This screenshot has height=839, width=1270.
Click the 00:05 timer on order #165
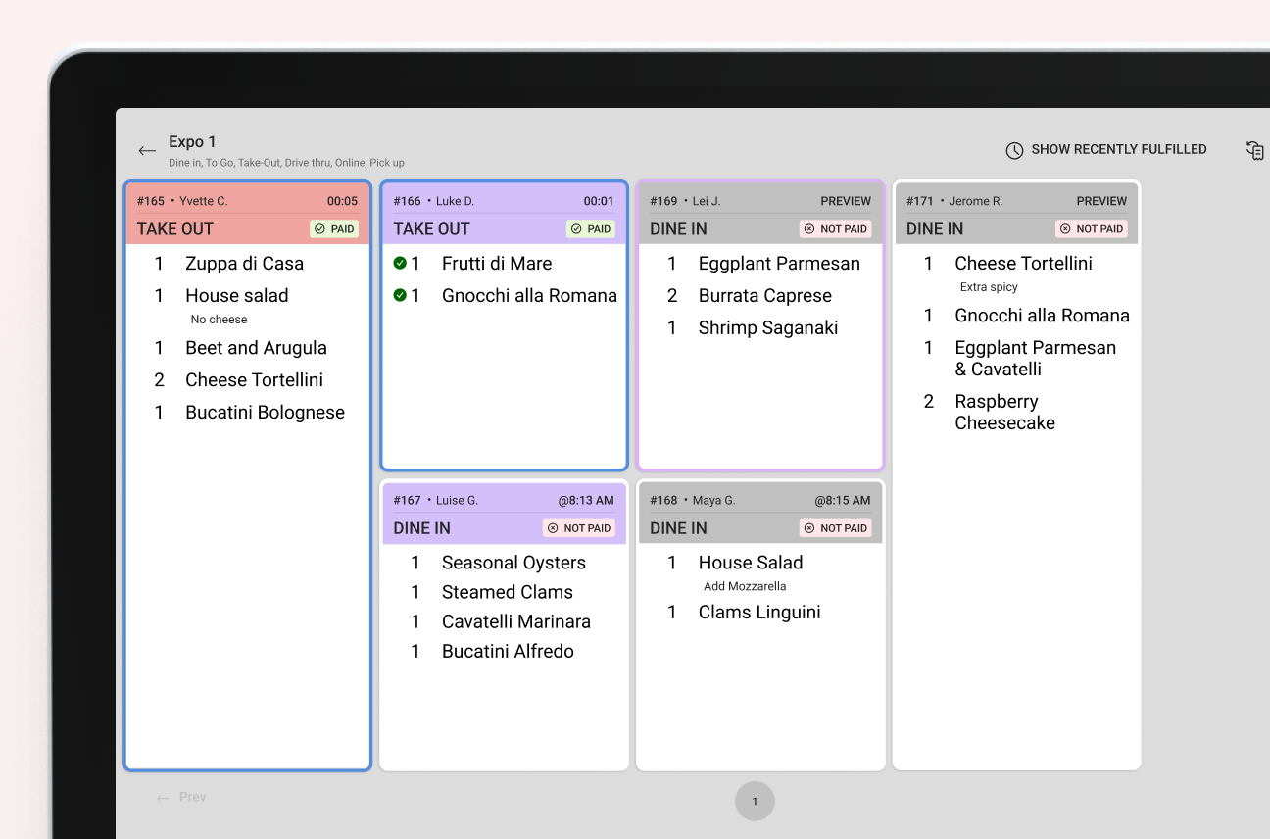[x=342, y=201]
